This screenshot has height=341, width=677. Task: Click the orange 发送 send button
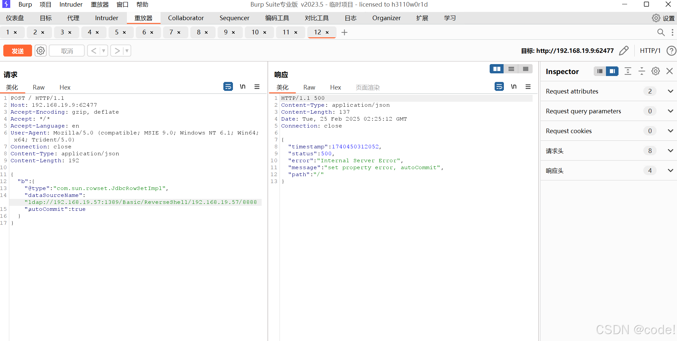pyautogui.click(x=18, y=51)
